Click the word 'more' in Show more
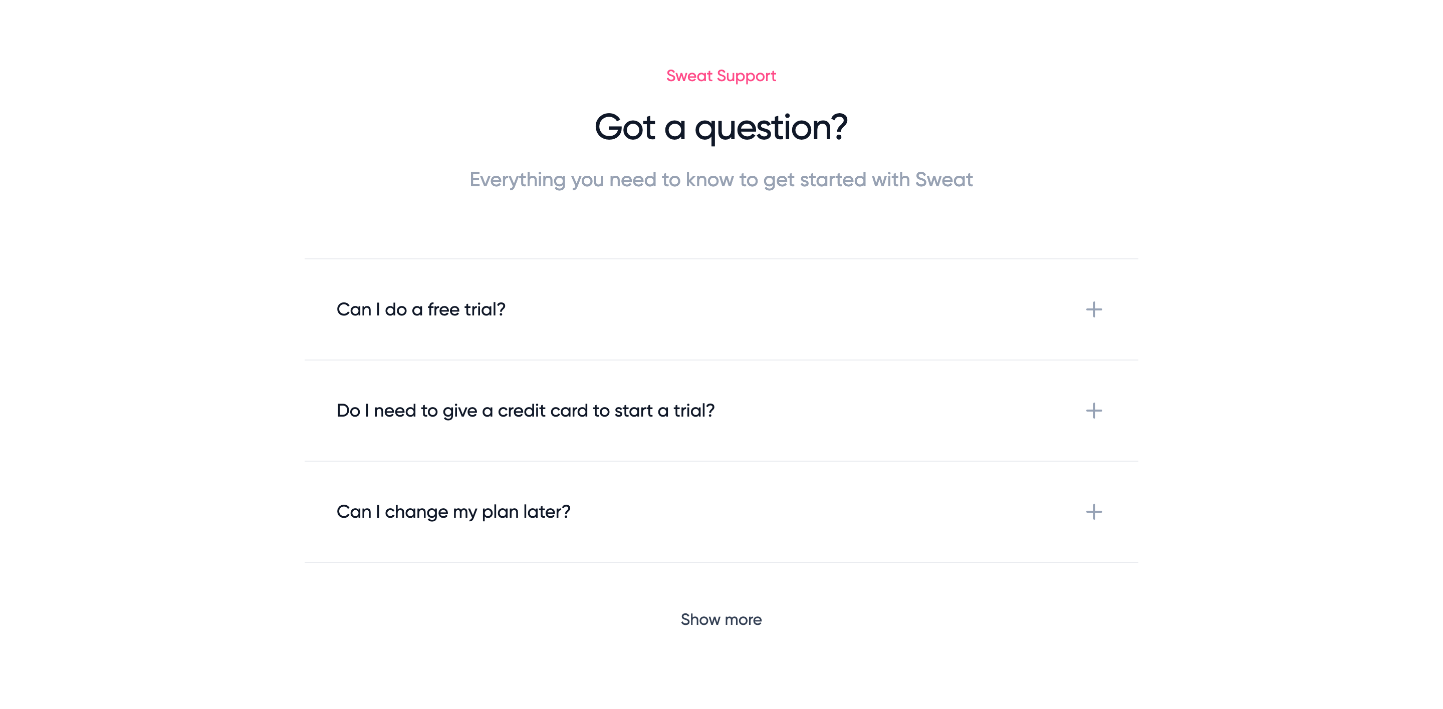Viewport: 1443px width, 709px height. click(743, 620)
